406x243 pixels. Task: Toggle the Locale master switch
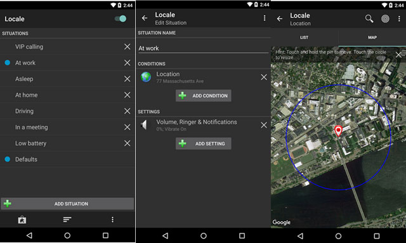[121, 18]
